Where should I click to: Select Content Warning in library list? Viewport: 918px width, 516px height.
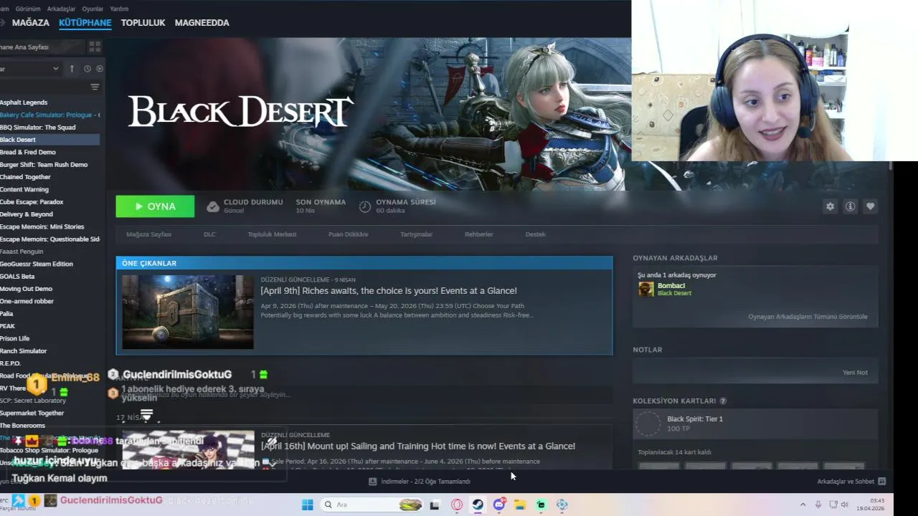pyautogui.click(x=24, y=190)
